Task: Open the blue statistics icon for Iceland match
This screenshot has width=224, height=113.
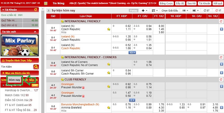Action: point(221,29)
